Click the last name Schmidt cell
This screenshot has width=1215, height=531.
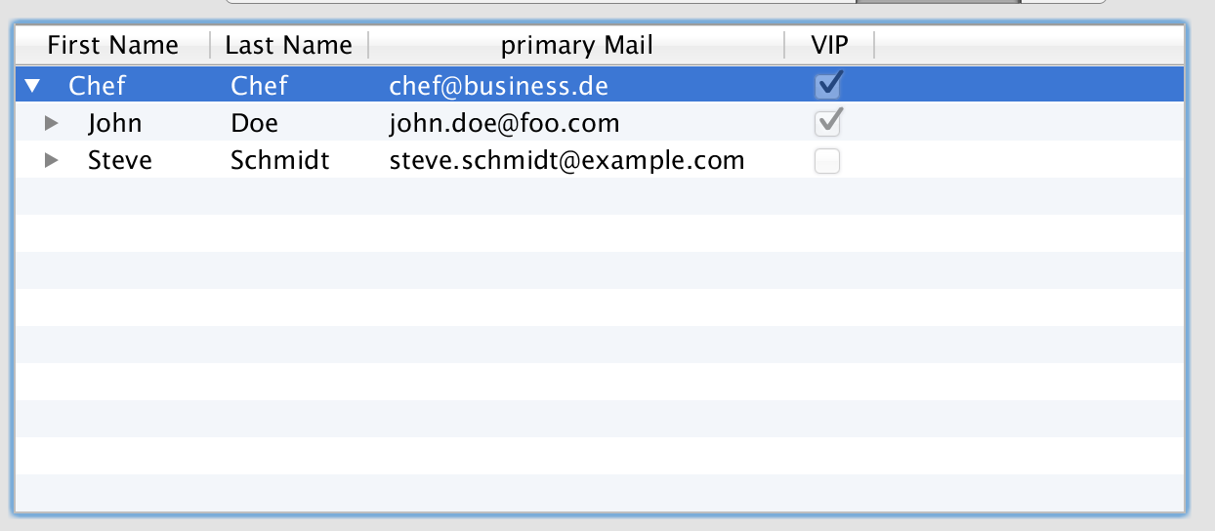pos(279,161)
